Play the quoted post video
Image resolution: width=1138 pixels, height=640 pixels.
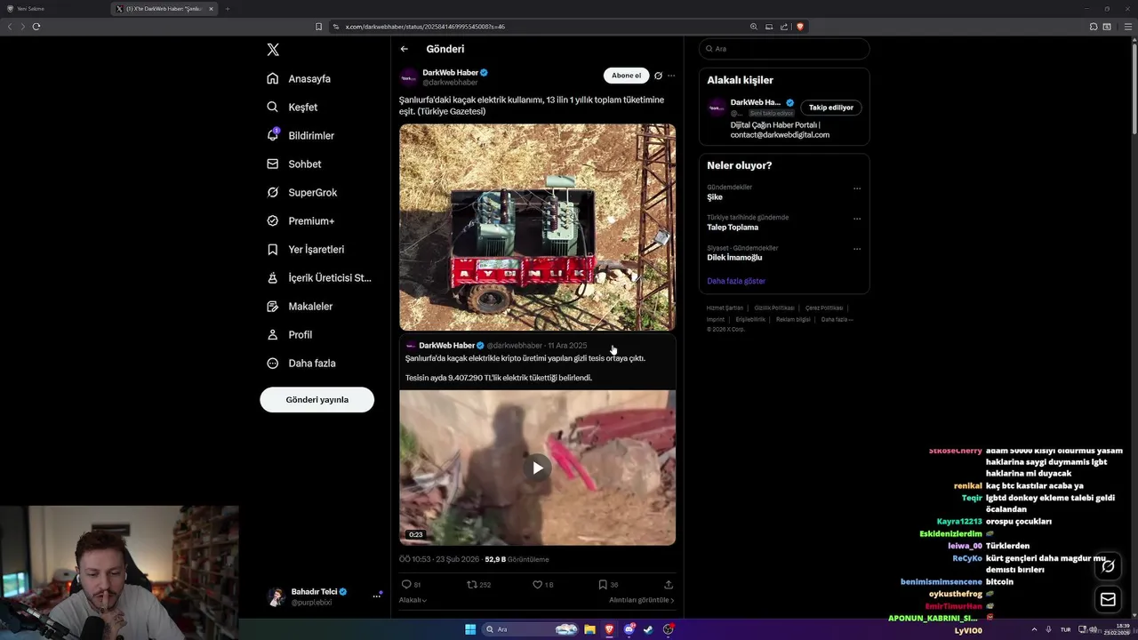point(537,468)
